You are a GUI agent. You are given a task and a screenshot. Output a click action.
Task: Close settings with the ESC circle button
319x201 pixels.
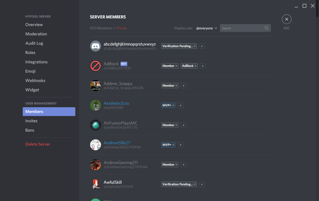(x=286, y=19)
